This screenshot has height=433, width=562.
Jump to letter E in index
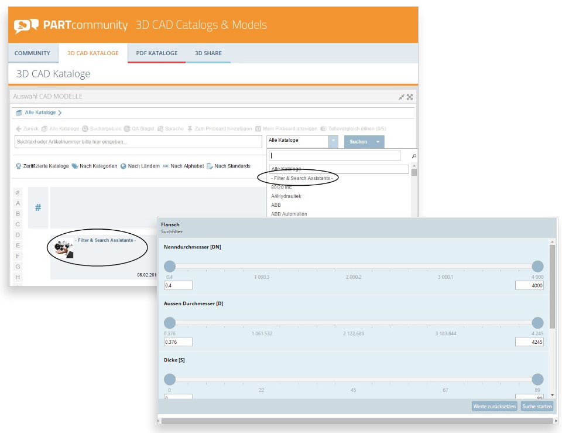[18, 246]
